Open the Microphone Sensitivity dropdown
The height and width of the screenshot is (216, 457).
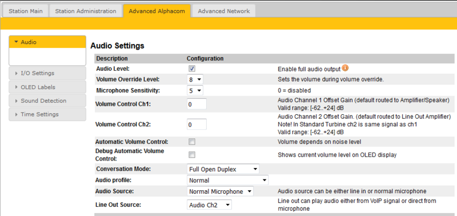coord(195,91)
